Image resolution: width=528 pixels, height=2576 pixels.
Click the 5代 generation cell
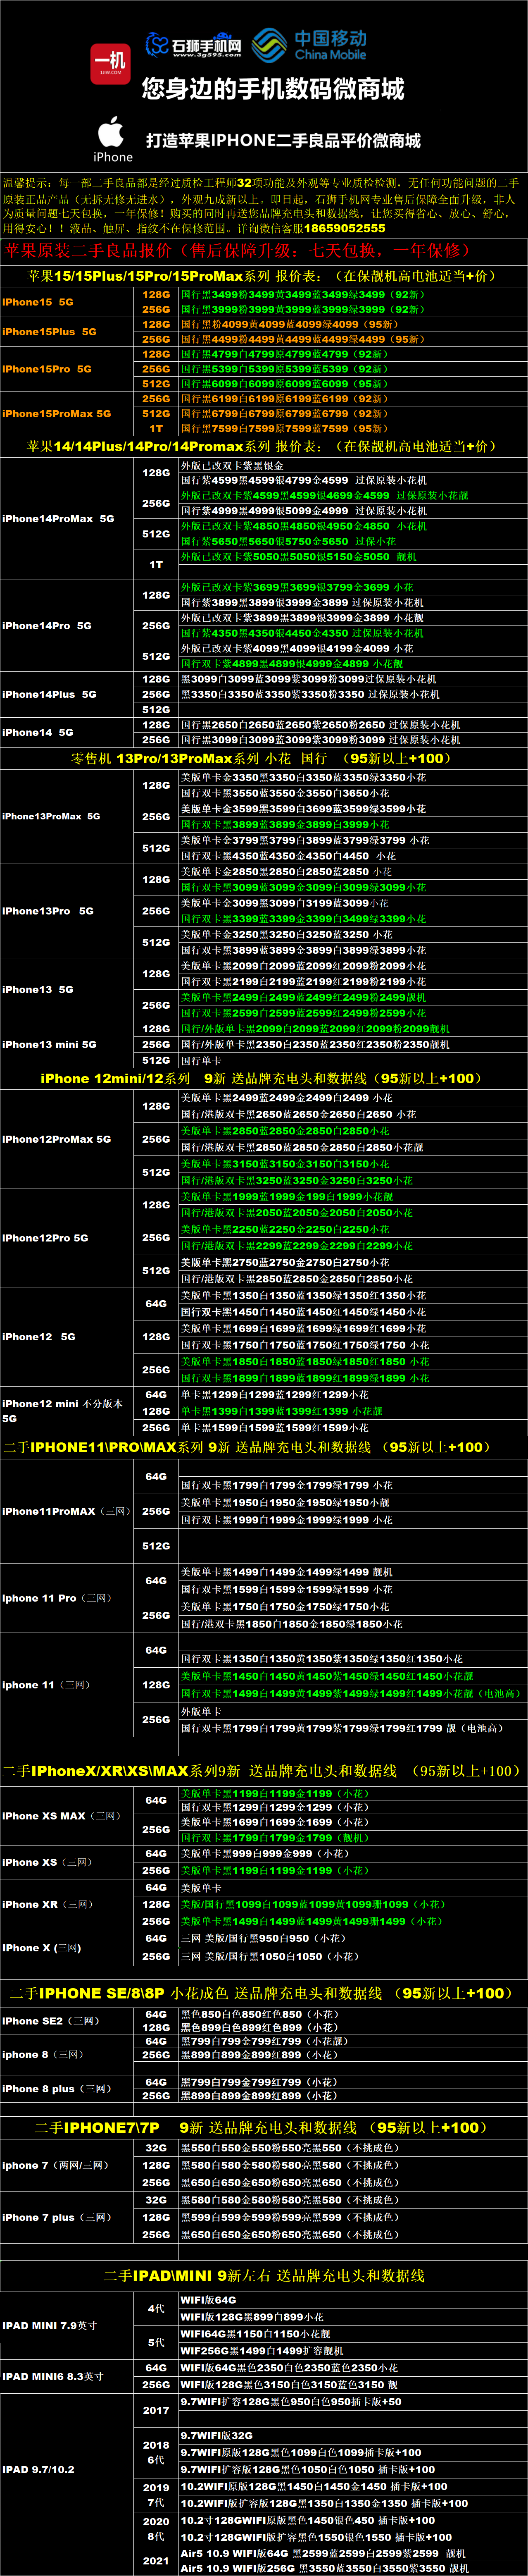(x=156, y=2343)
